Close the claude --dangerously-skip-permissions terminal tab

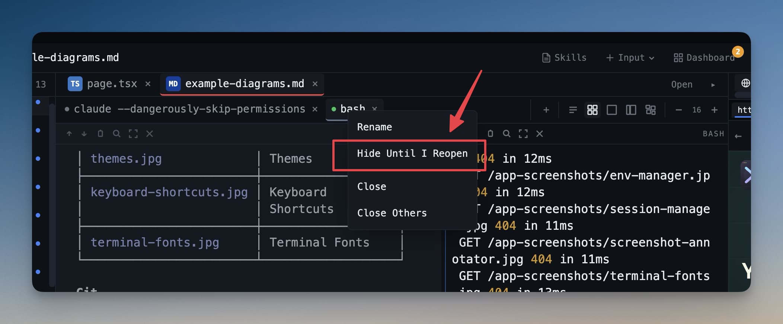tap(315, 109)
